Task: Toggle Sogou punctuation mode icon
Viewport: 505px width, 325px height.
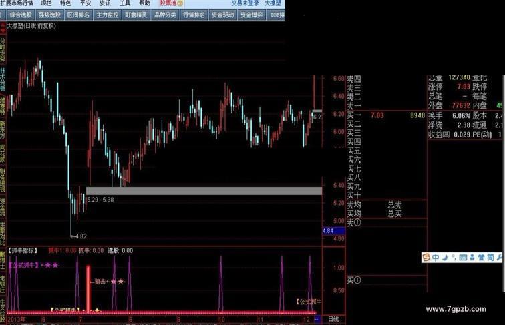Action: coord(454,258)
